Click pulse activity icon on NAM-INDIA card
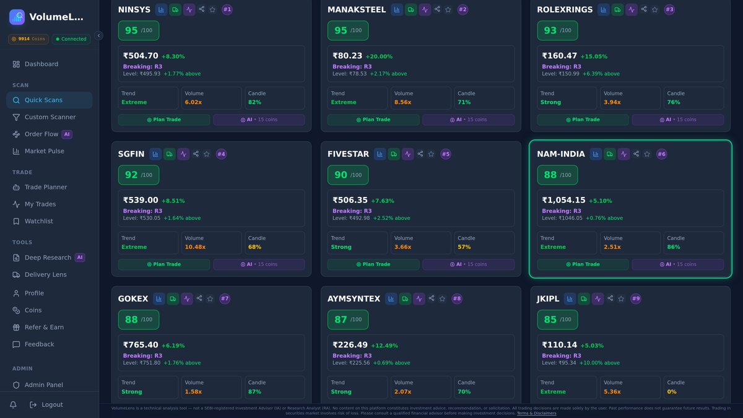Viewport: 743px width, 418px height. click(x=624, y=154)
